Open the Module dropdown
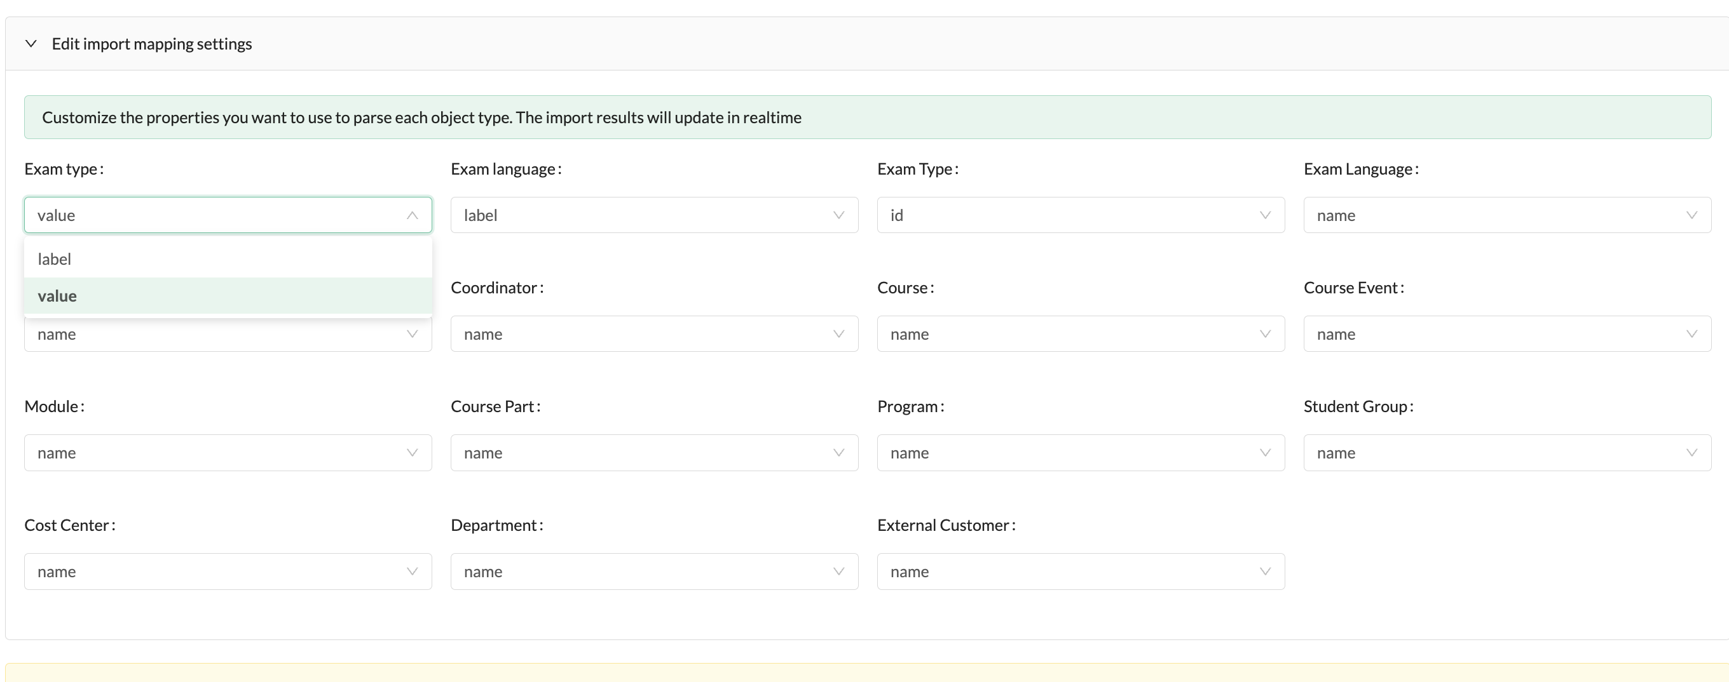 [228, 453]
